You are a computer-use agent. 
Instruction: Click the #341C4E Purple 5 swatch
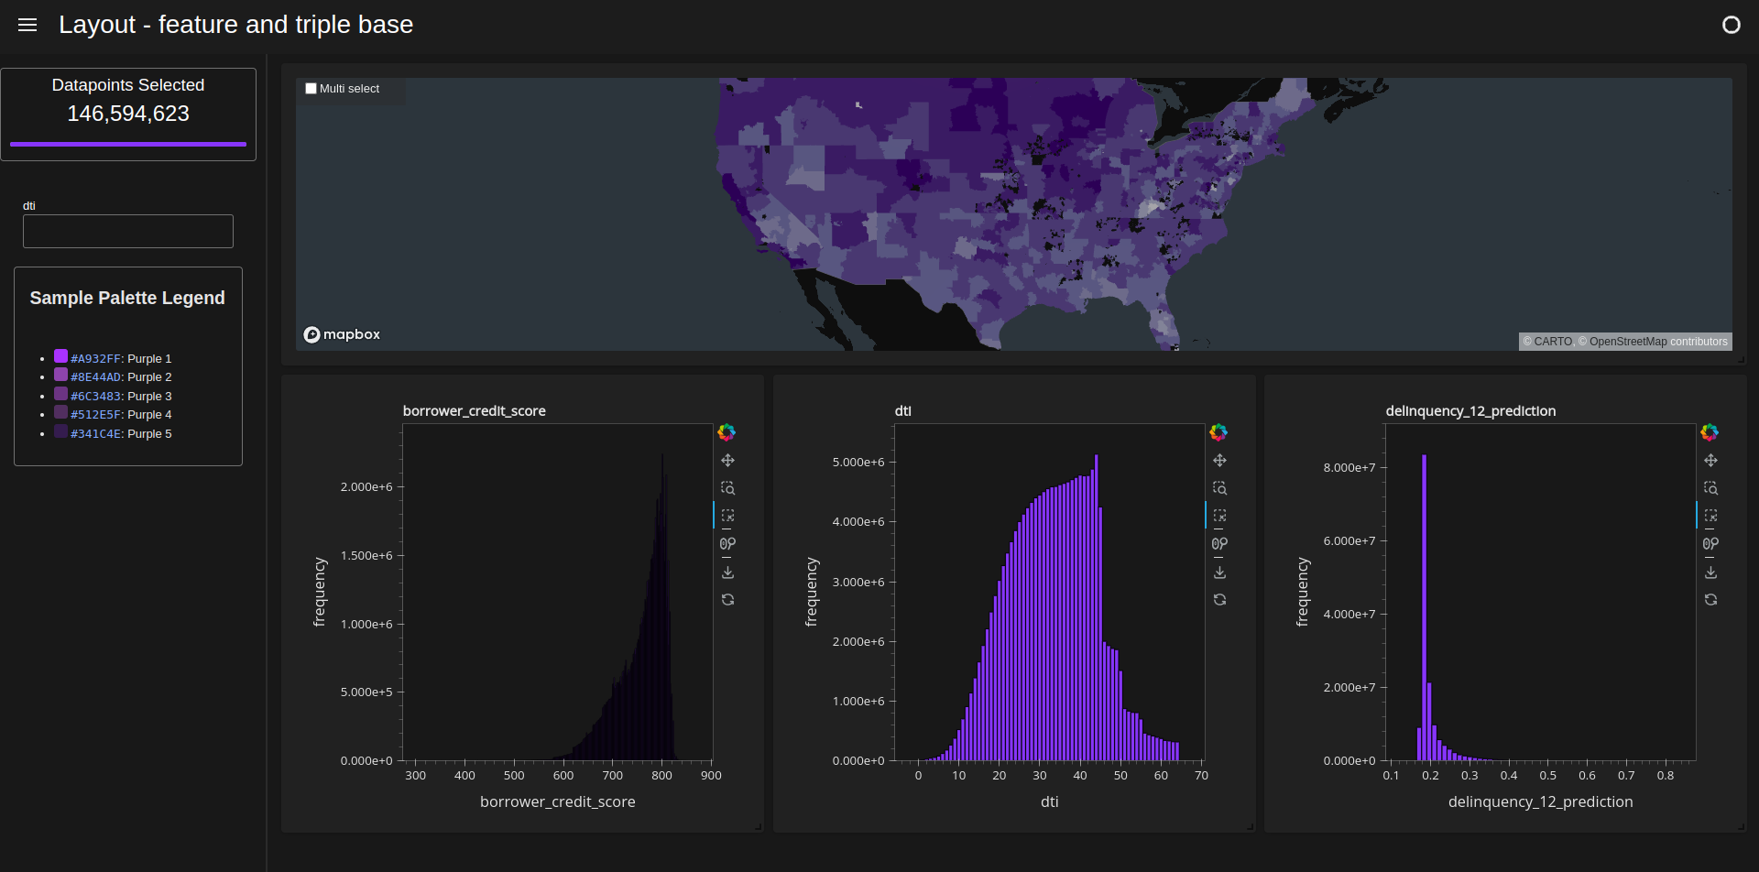pos(60,431)
